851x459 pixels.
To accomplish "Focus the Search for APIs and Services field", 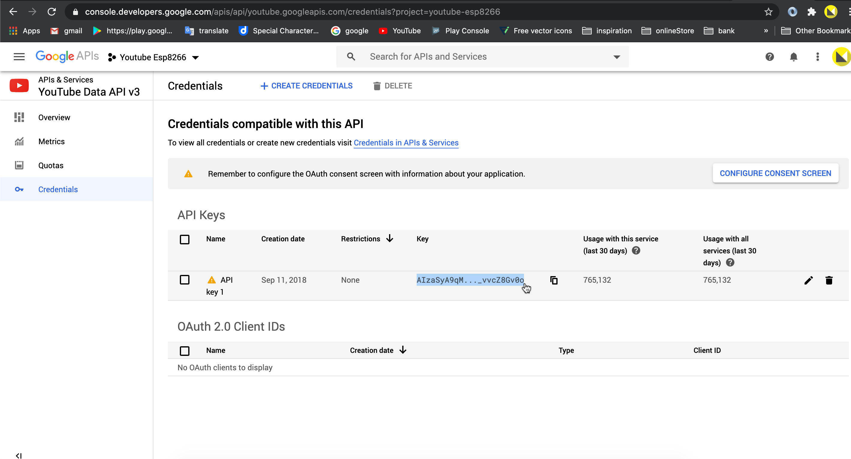I will pyautogui.click(x=482, y=56).
